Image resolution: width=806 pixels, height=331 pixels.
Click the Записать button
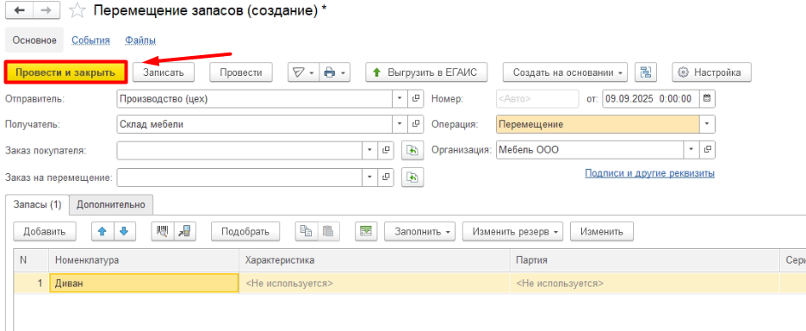(x=164, y=72)
